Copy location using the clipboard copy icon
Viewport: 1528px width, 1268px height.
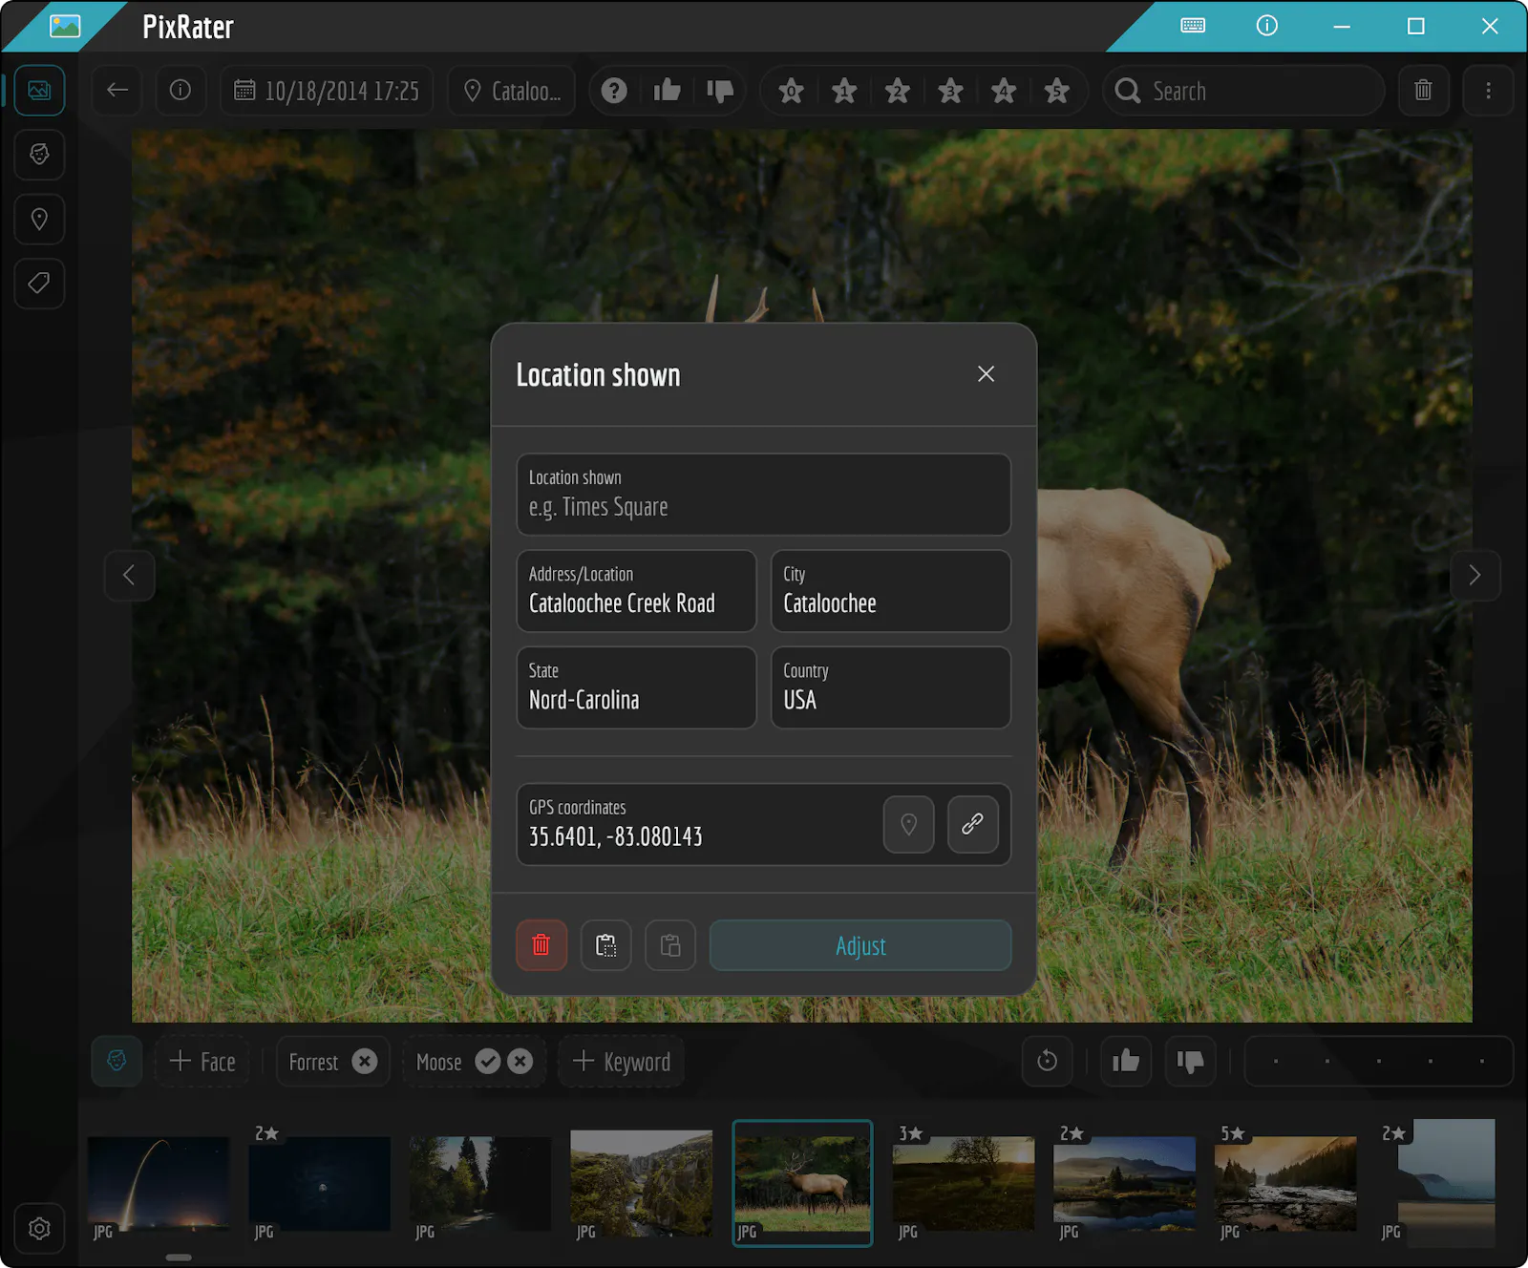(606, 945)
